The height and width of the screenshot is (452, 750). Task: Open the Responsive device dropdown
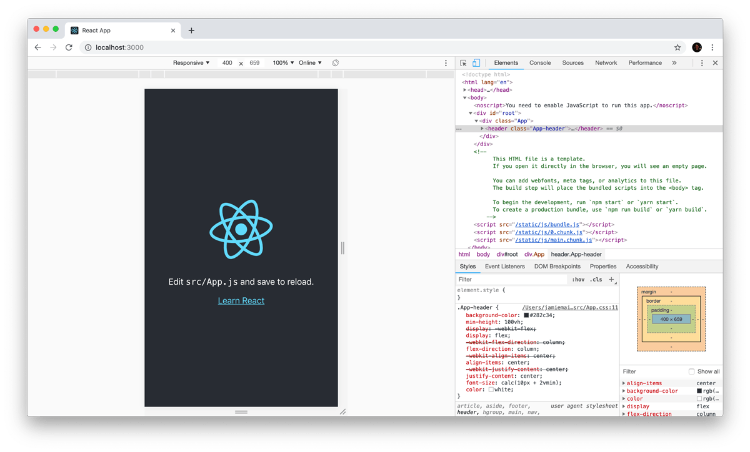click(191, 62)
